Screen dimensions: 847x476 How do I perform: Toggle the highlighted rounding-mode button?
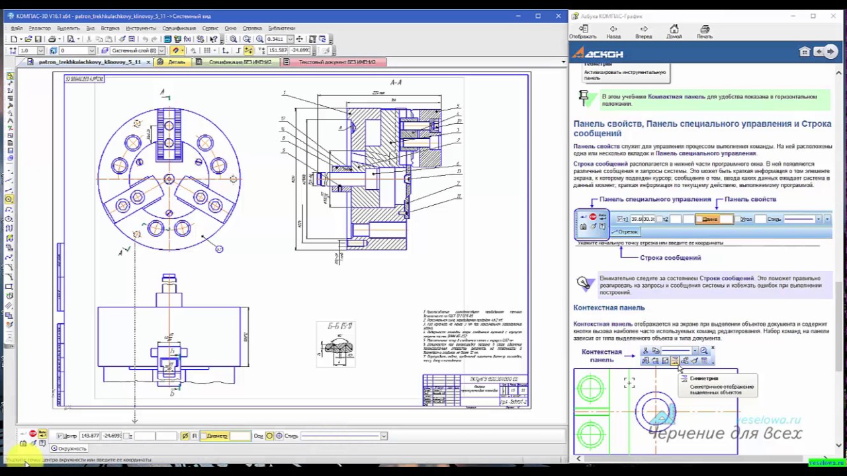(248, 50)
